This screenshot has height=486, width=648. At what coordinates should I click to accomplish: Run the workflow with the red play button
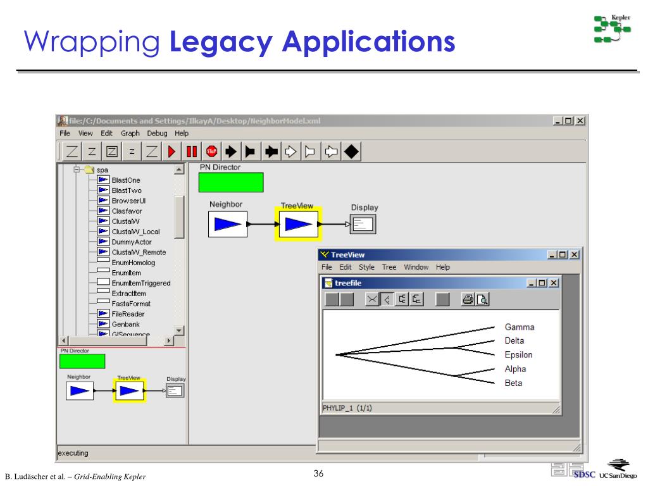pyautogui.click(x=171, y=151)
